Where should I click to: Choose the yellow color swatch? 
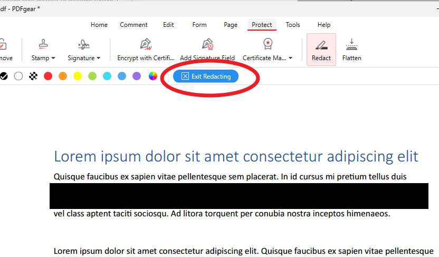[x=78, y=76]
